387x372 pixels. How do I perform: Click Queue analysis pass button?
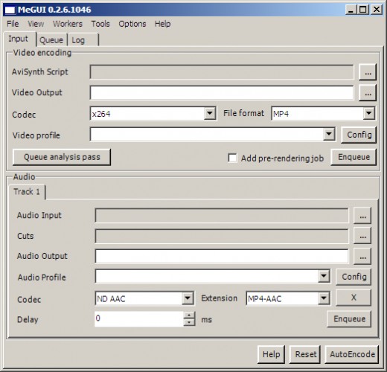pos(62,157)
